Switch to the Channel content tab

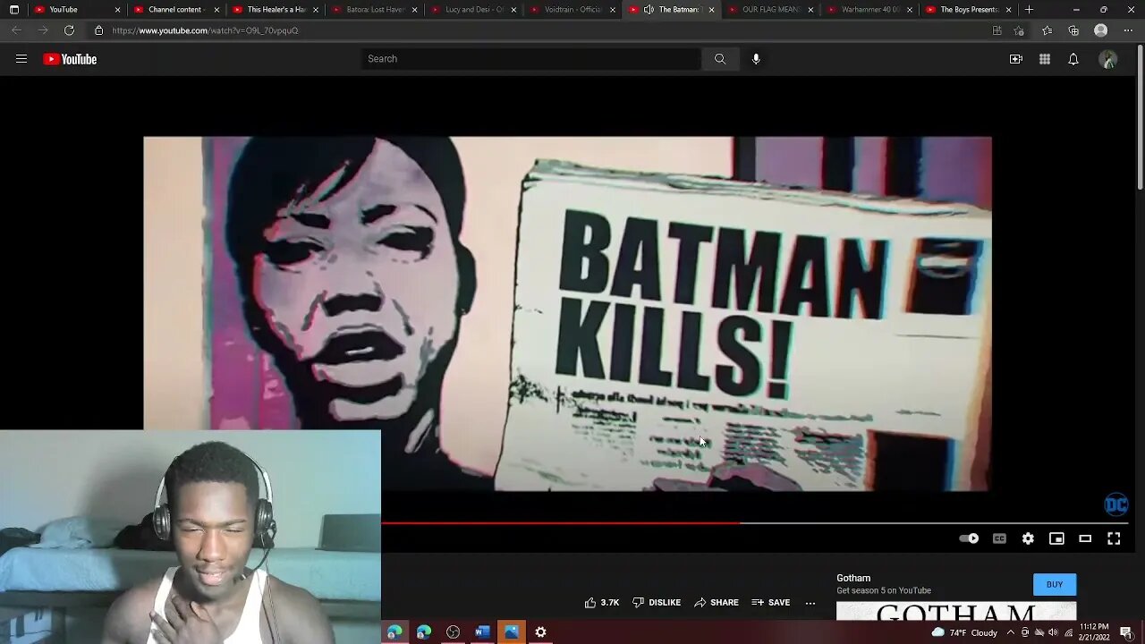click(174, 10)
